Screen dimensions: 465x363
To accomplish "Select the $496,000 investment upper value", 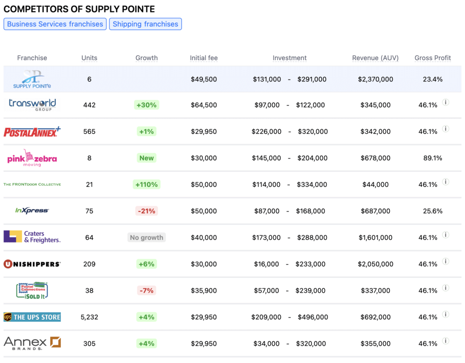I will (x=313, y=317).
